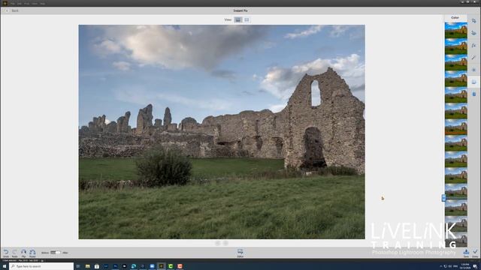Open the Light adjustment panel
The height and width of the screenshot is (270, 481).
(474, 70)
